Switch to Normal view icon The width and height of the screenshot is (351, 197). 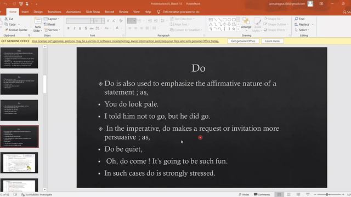[x=279, y=195]
